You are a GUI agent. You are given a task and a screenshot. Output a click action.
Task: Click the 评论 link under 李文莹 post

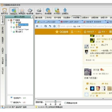[x=91, y=84]
